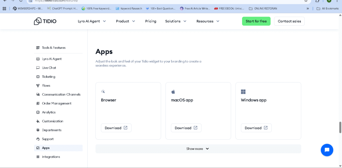Screen dimensions: 342x168
Task: Bookmark this page with the star icon
Action: (306, 1)
